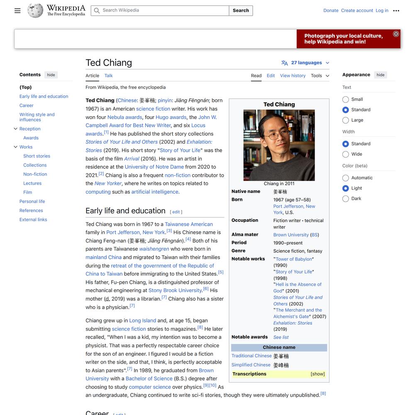Close the photograph contest banner

point(395,34)
